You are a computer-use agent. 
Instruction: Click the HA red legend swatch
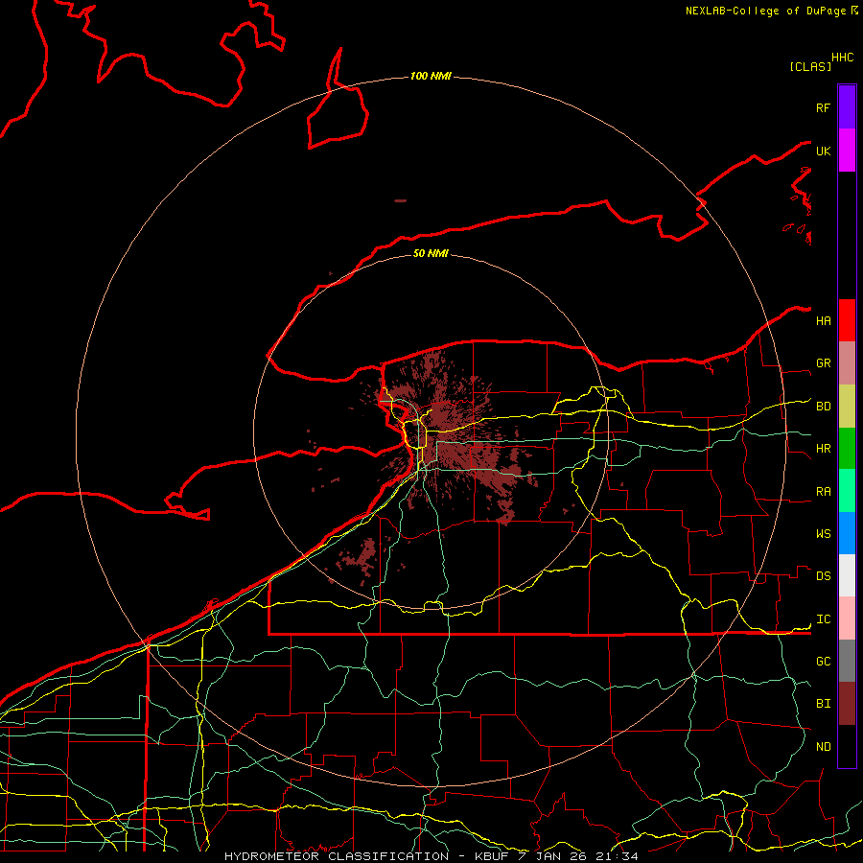[x=847, y=320]
